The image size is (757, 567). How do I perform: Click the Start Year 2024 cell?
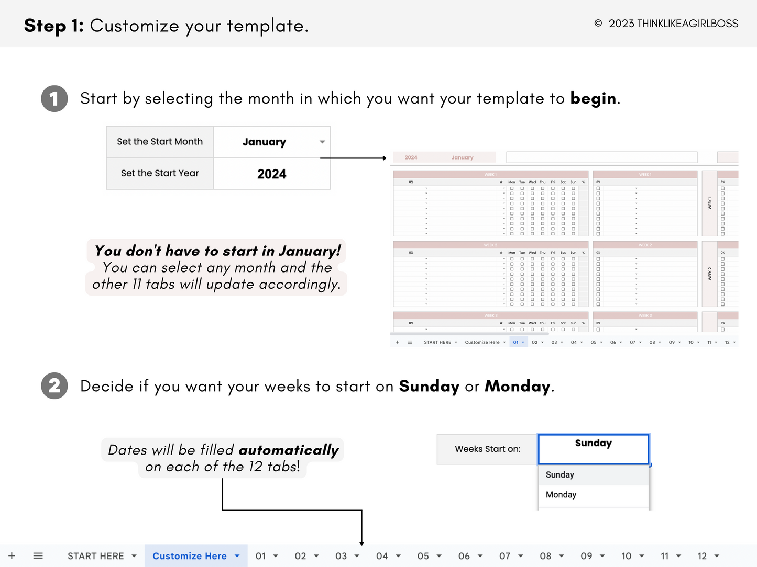(x=271, y=174)
